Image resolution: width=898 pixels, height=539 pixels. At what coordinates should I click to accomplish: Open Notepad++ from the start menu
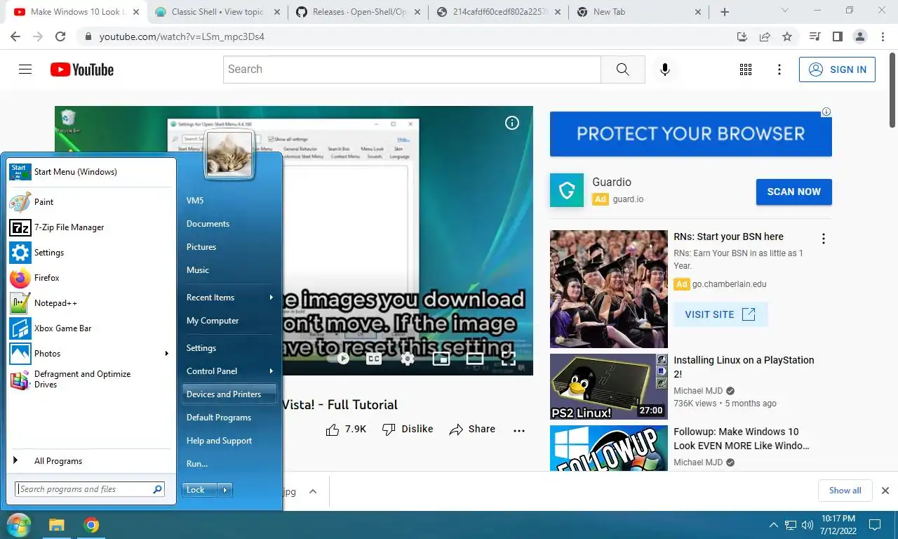coord(90,303)
